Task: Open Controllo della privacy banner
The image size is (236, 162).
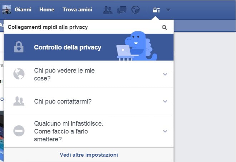Action: 89,47
